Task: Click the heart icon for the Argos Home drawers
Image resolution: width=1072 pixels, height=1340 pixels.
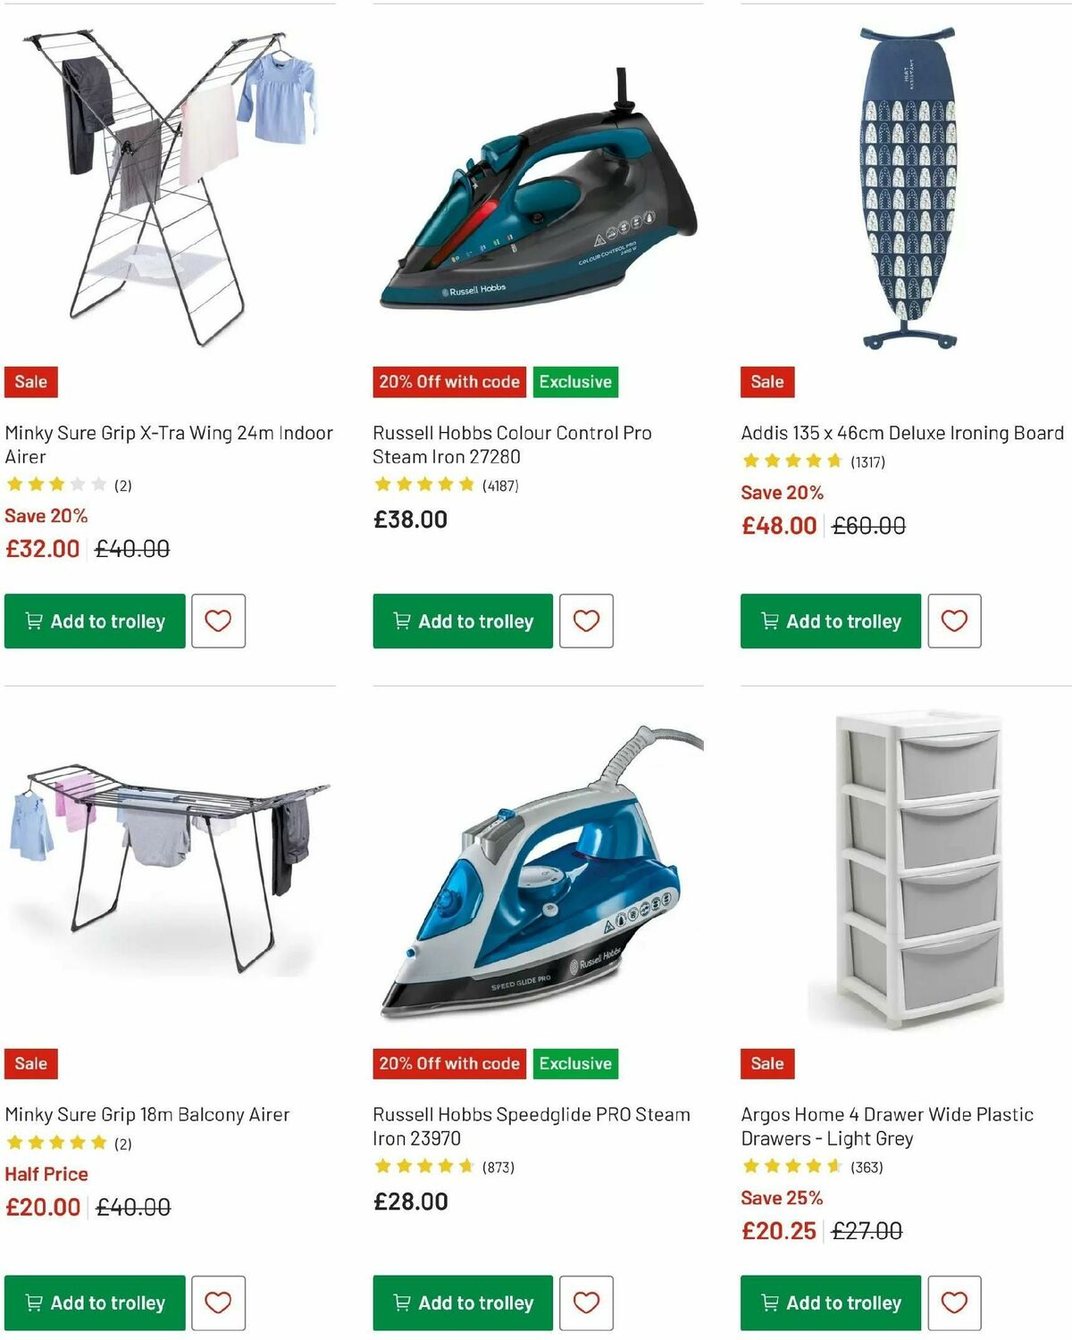Action: tap(954, 1303)
